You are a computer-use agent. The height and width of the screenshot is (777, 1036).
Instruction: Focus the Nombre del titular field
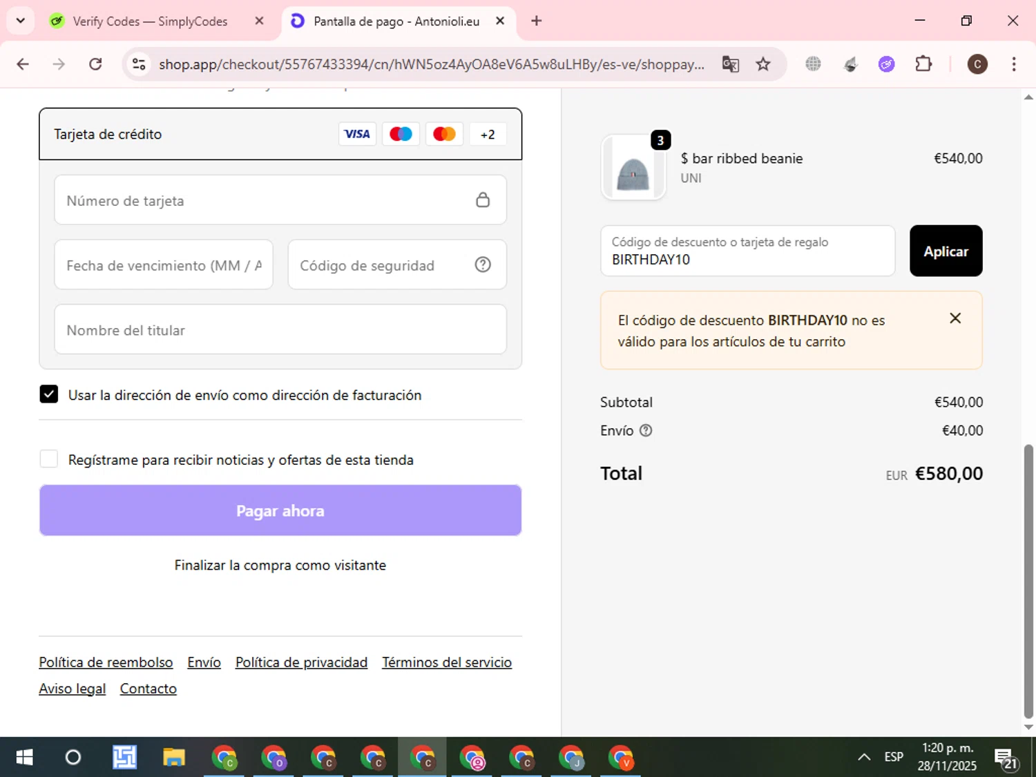(x=280, y=329)
